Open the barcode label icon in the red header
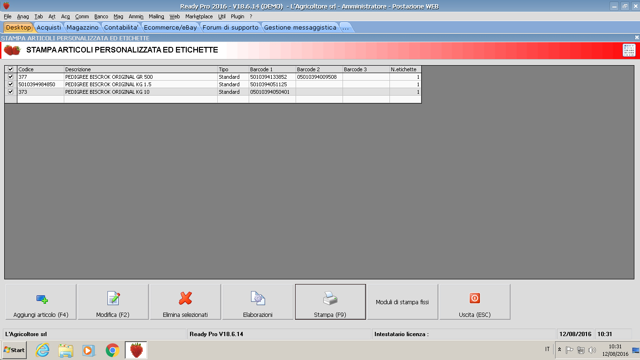Viewport: 640px width, 360px height. [x=629, y=50]
